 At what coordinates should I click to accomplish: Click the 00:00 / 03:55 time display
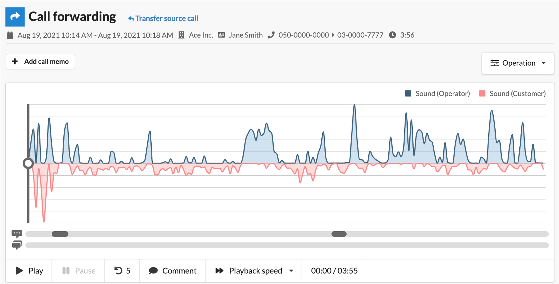click(x=334, y=271)
